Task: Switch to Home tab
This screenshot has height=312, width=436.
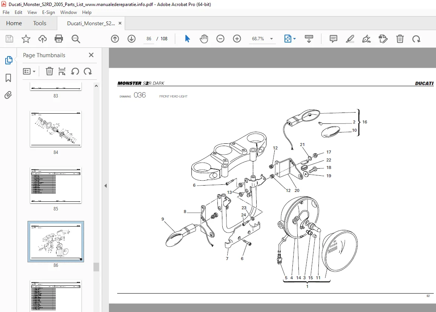Action: pos(14,23)
